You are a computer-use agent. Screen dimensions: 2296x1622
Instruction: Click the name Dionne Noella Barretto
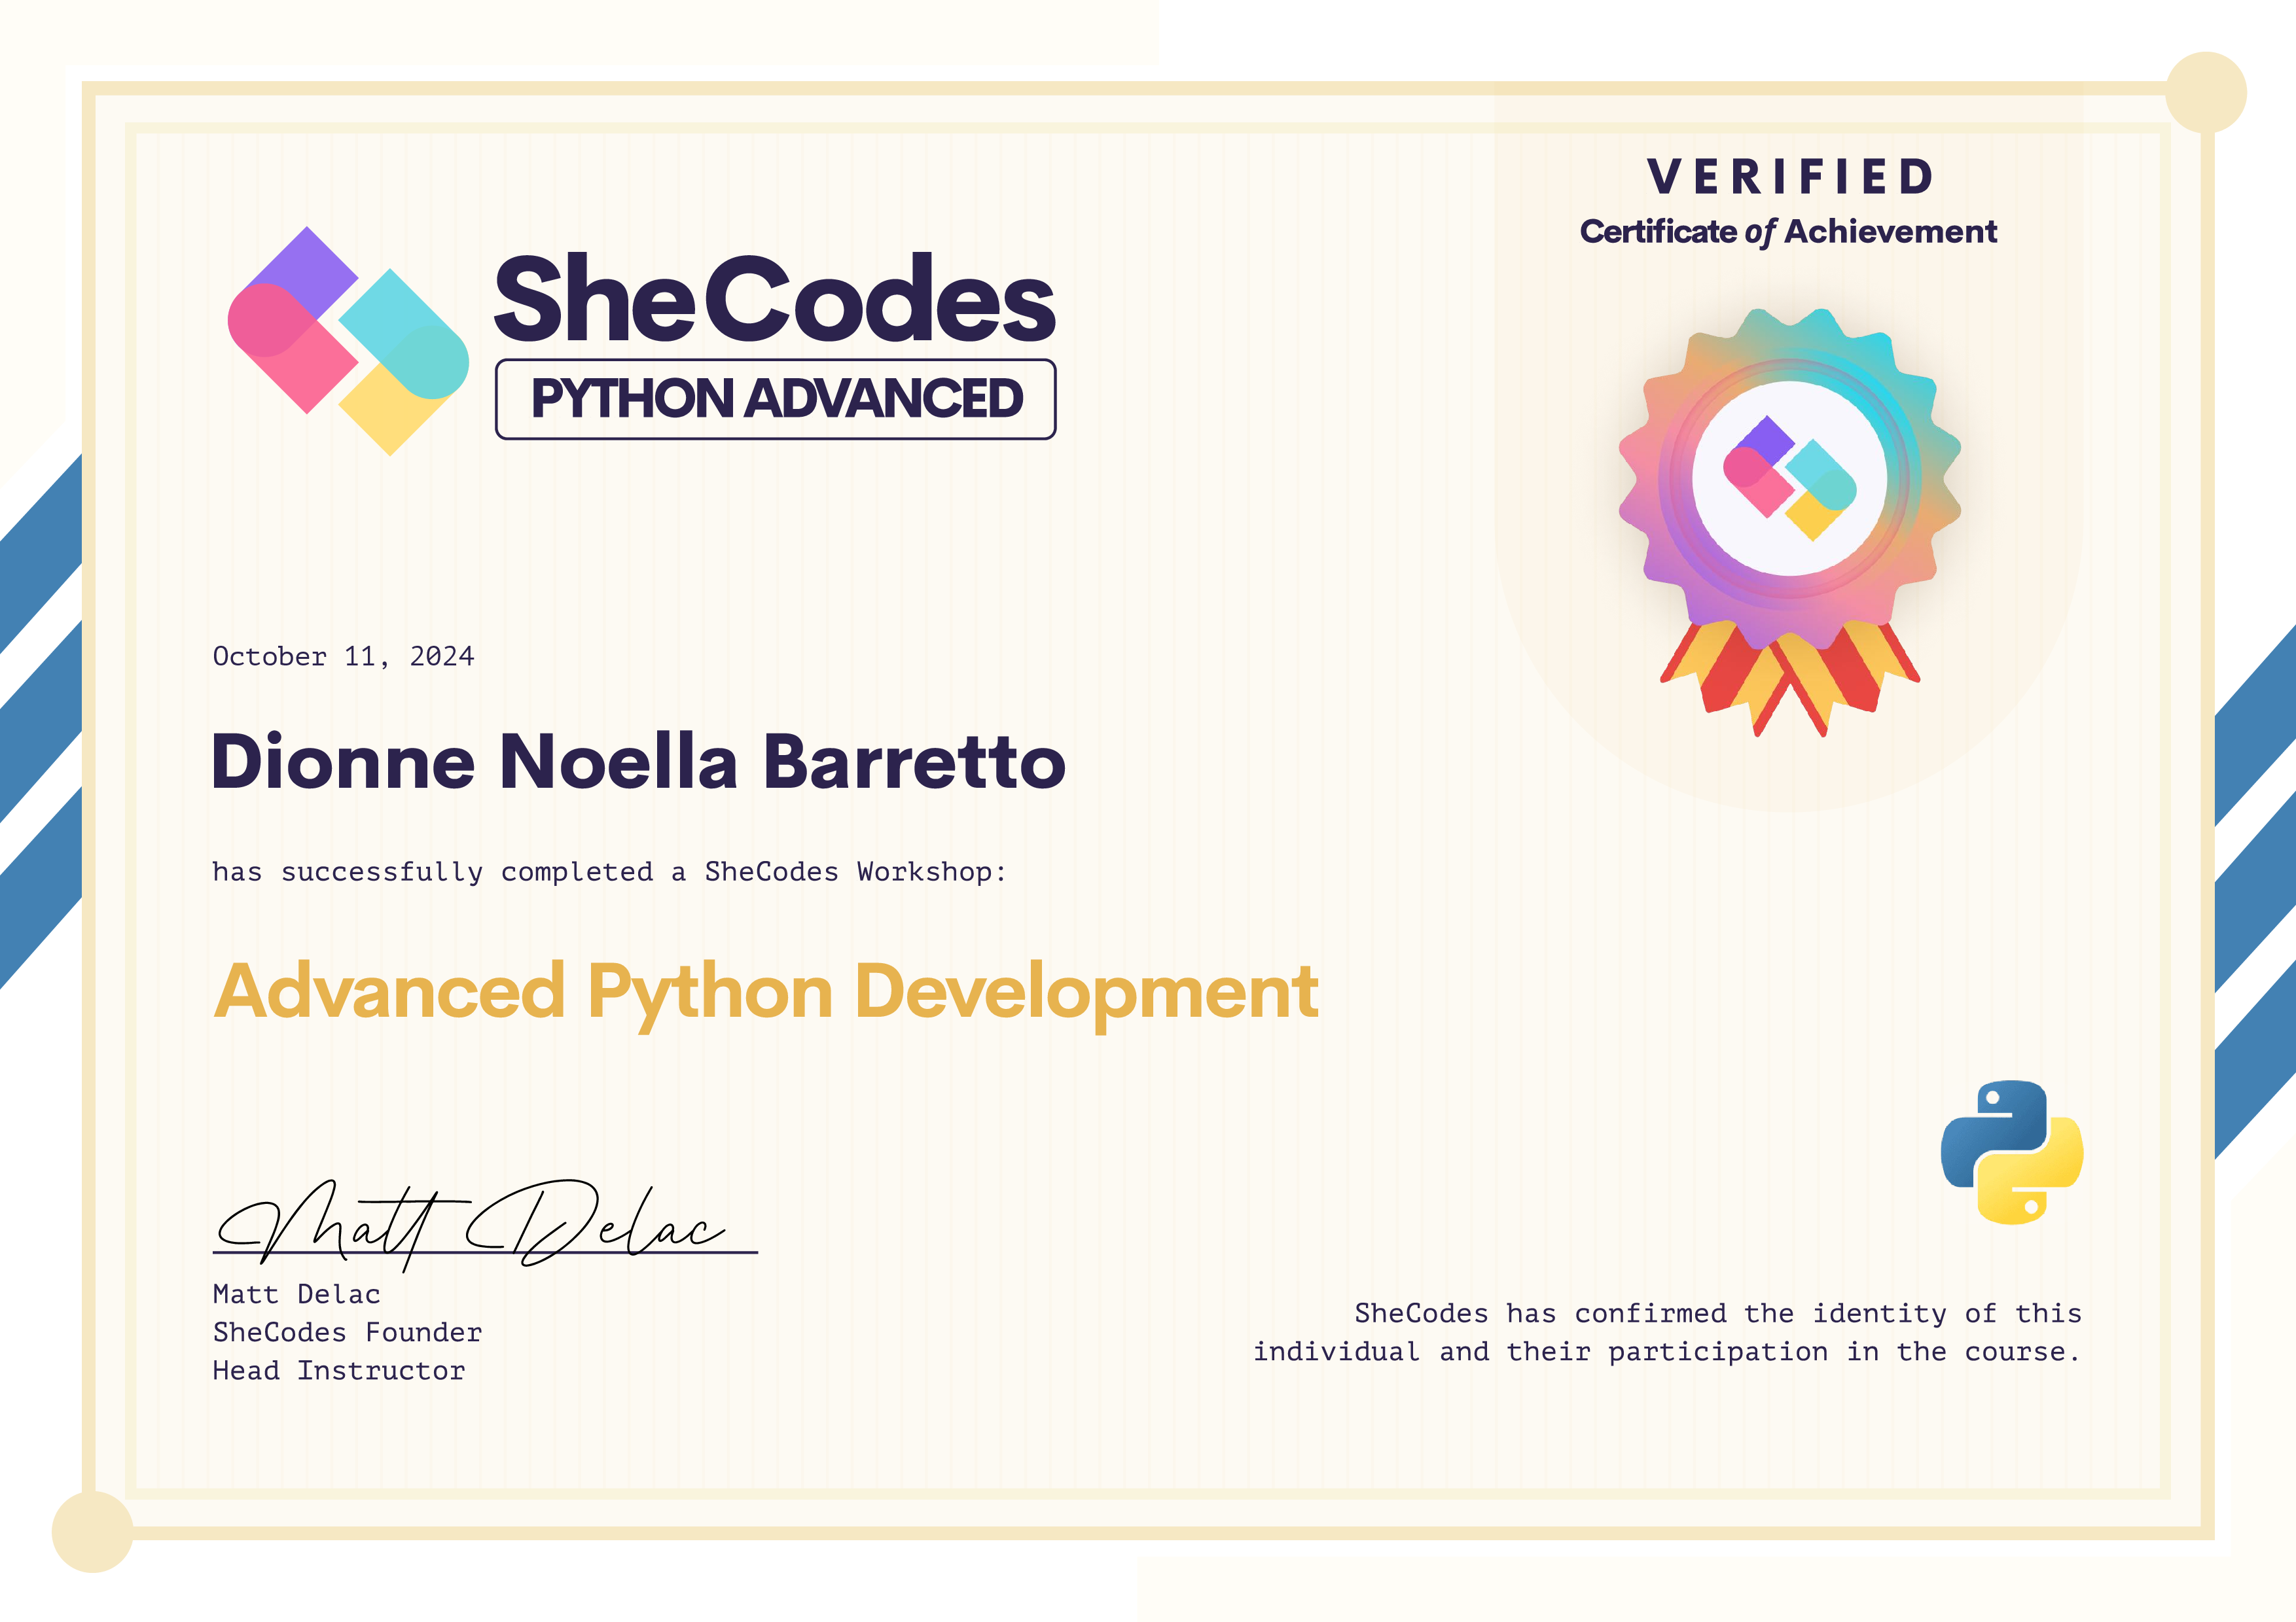(x=638, y=762)
